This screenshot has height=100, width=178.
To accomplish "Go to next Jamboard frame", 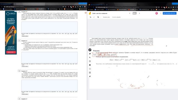I will click(140, 13).
